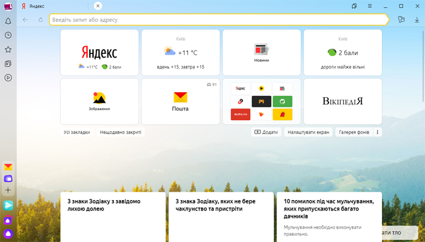This screenshot has width=425, height=242.
Task: Open Нещодавно закриті list
Action: tap(120, 132)
